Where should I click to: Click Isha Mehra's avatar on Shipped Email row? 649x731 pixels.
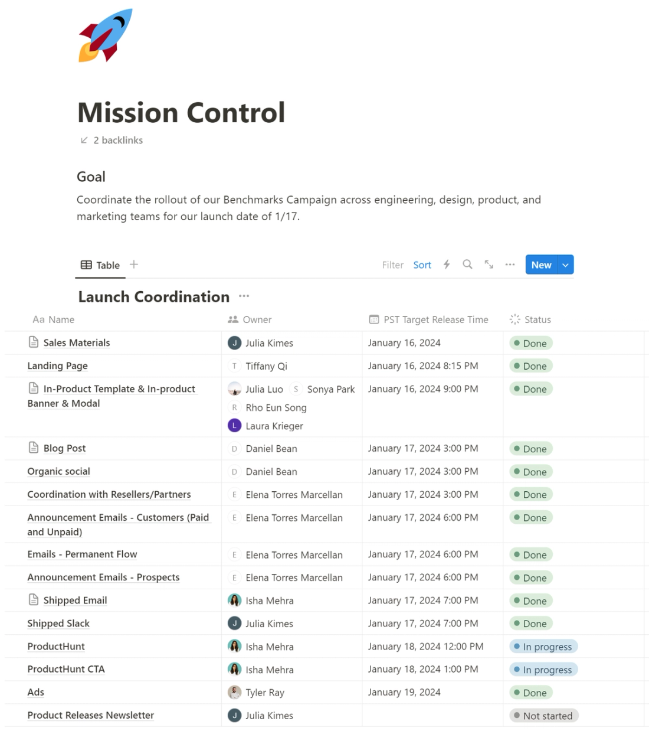click(234, 600)
